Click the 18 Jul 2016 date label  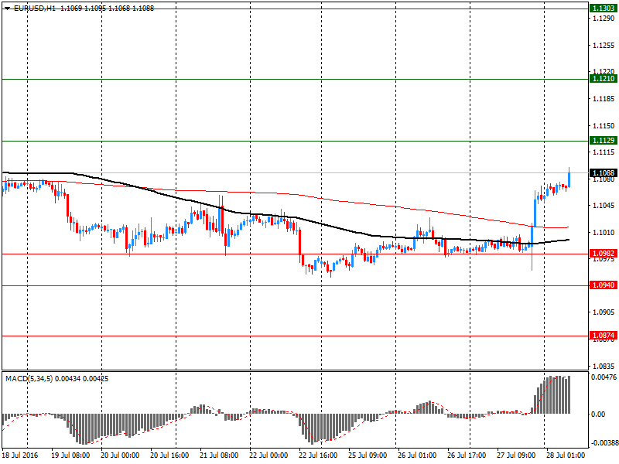(x=20, y=455)
